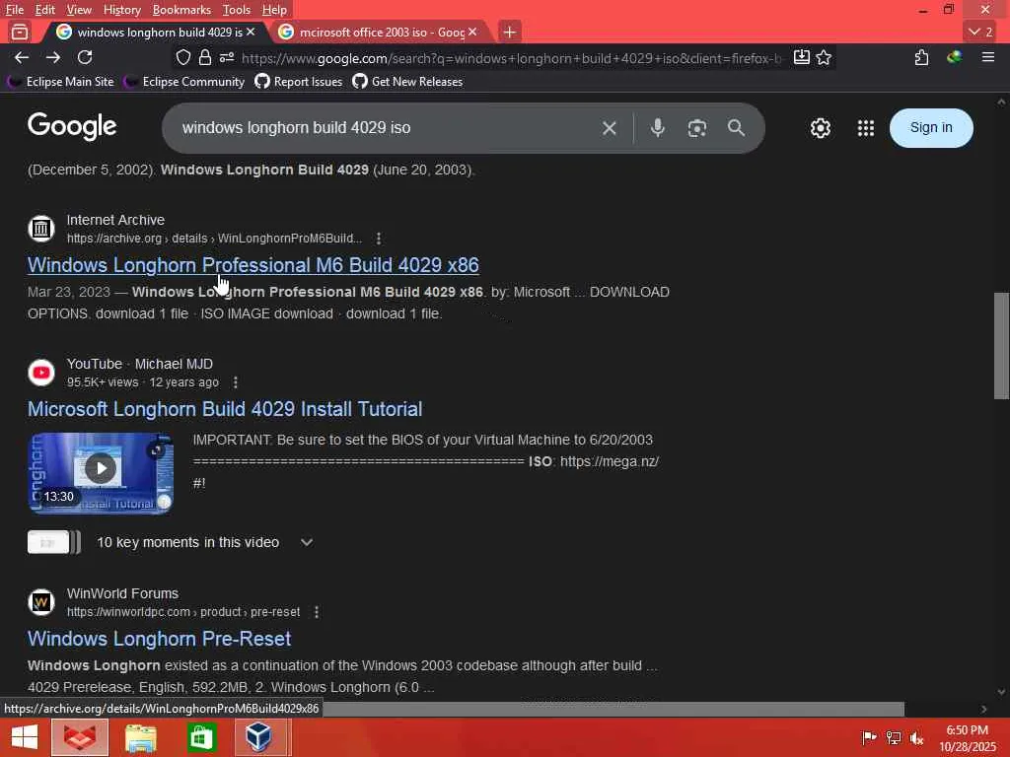Open the Edit menu

coord(44,10)
